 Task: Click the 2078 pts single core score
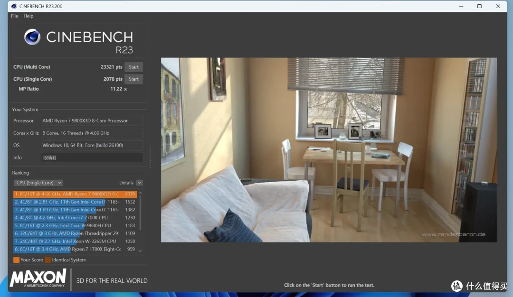[113, 79]
